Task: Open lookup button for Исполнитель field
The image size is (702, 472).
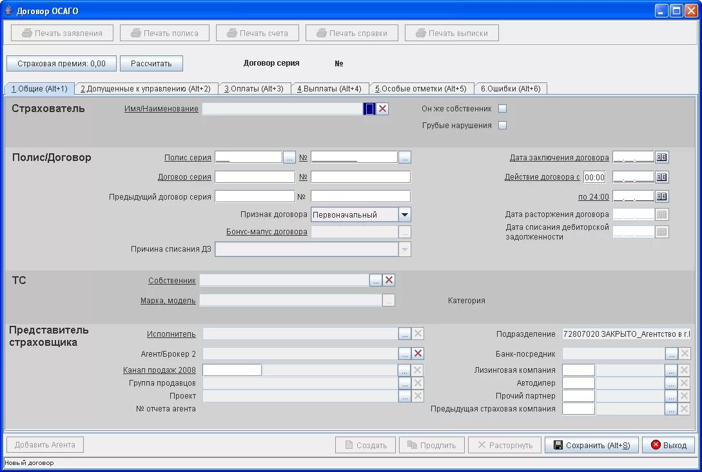Action: tap(405, 334)
